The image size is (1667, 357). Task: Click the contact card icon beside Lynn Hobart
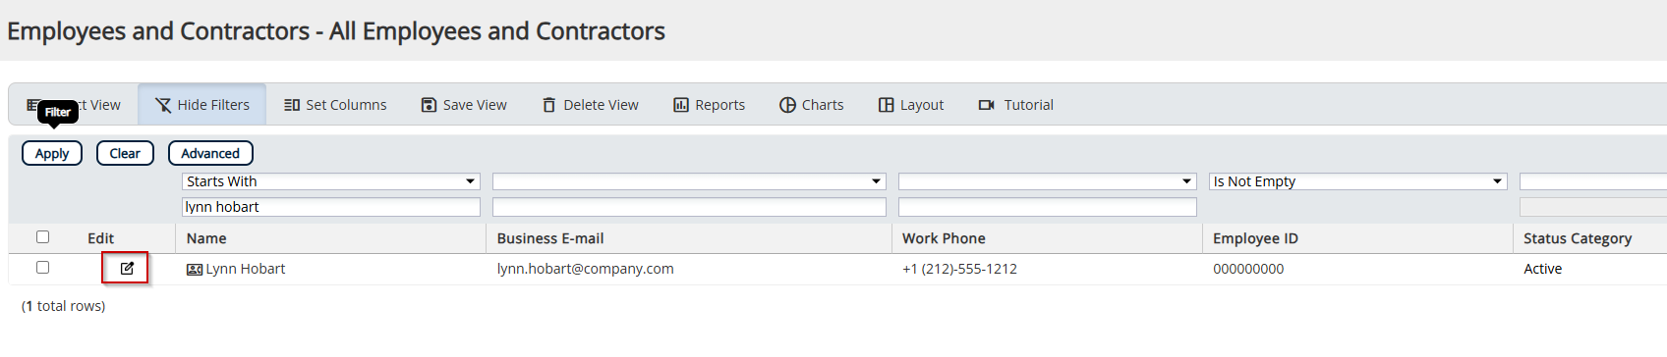(x=195, y=270)
